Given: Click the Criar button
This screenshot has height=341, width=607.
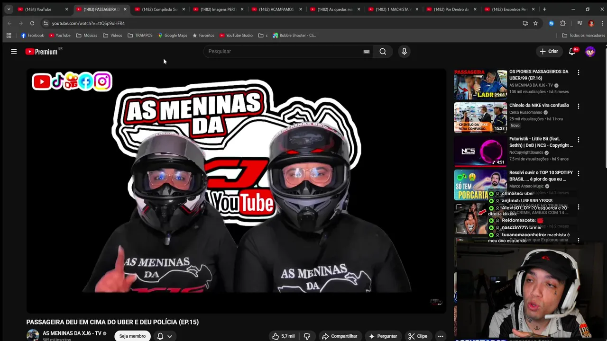Looking at the screenshot, I should (549, 51).
